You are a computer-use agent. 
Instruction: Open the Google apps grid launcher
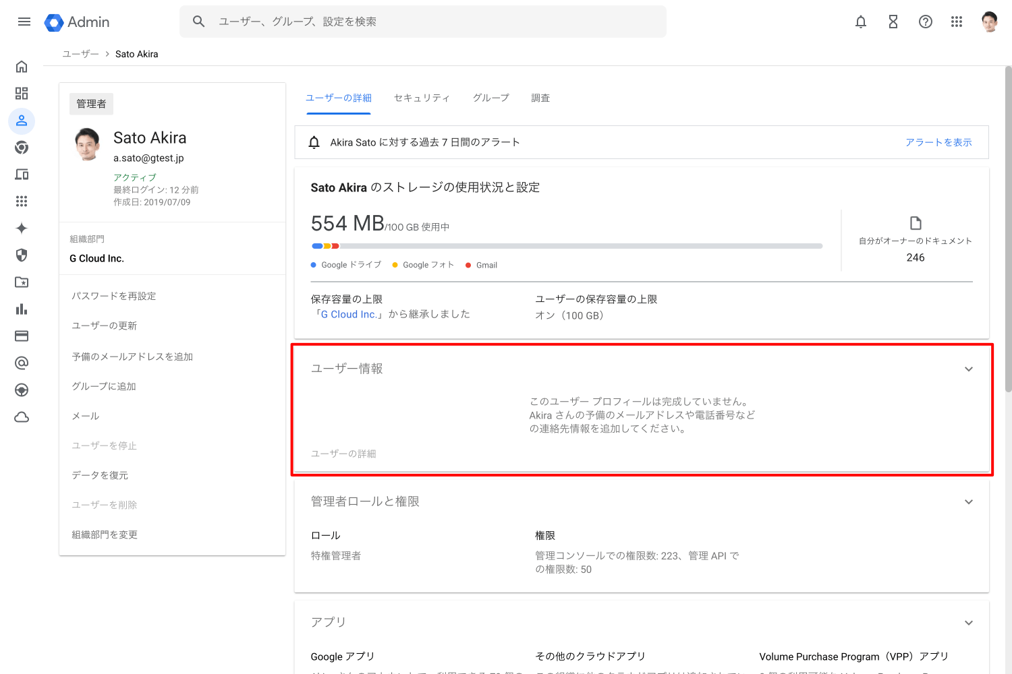pos(957,22)
